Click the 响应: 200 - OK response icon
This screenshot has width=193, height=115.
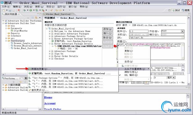coord(58,48)
